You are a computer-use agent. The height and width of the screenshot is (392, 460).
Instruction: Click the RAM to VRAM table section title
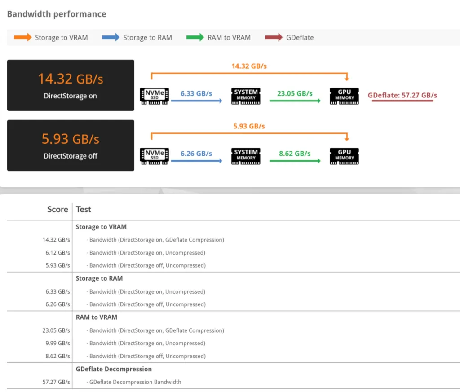96,317
